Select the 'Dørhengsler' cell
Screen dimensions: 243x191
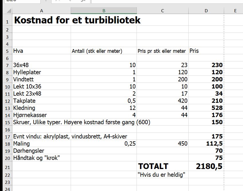click(x=42, y=151)
